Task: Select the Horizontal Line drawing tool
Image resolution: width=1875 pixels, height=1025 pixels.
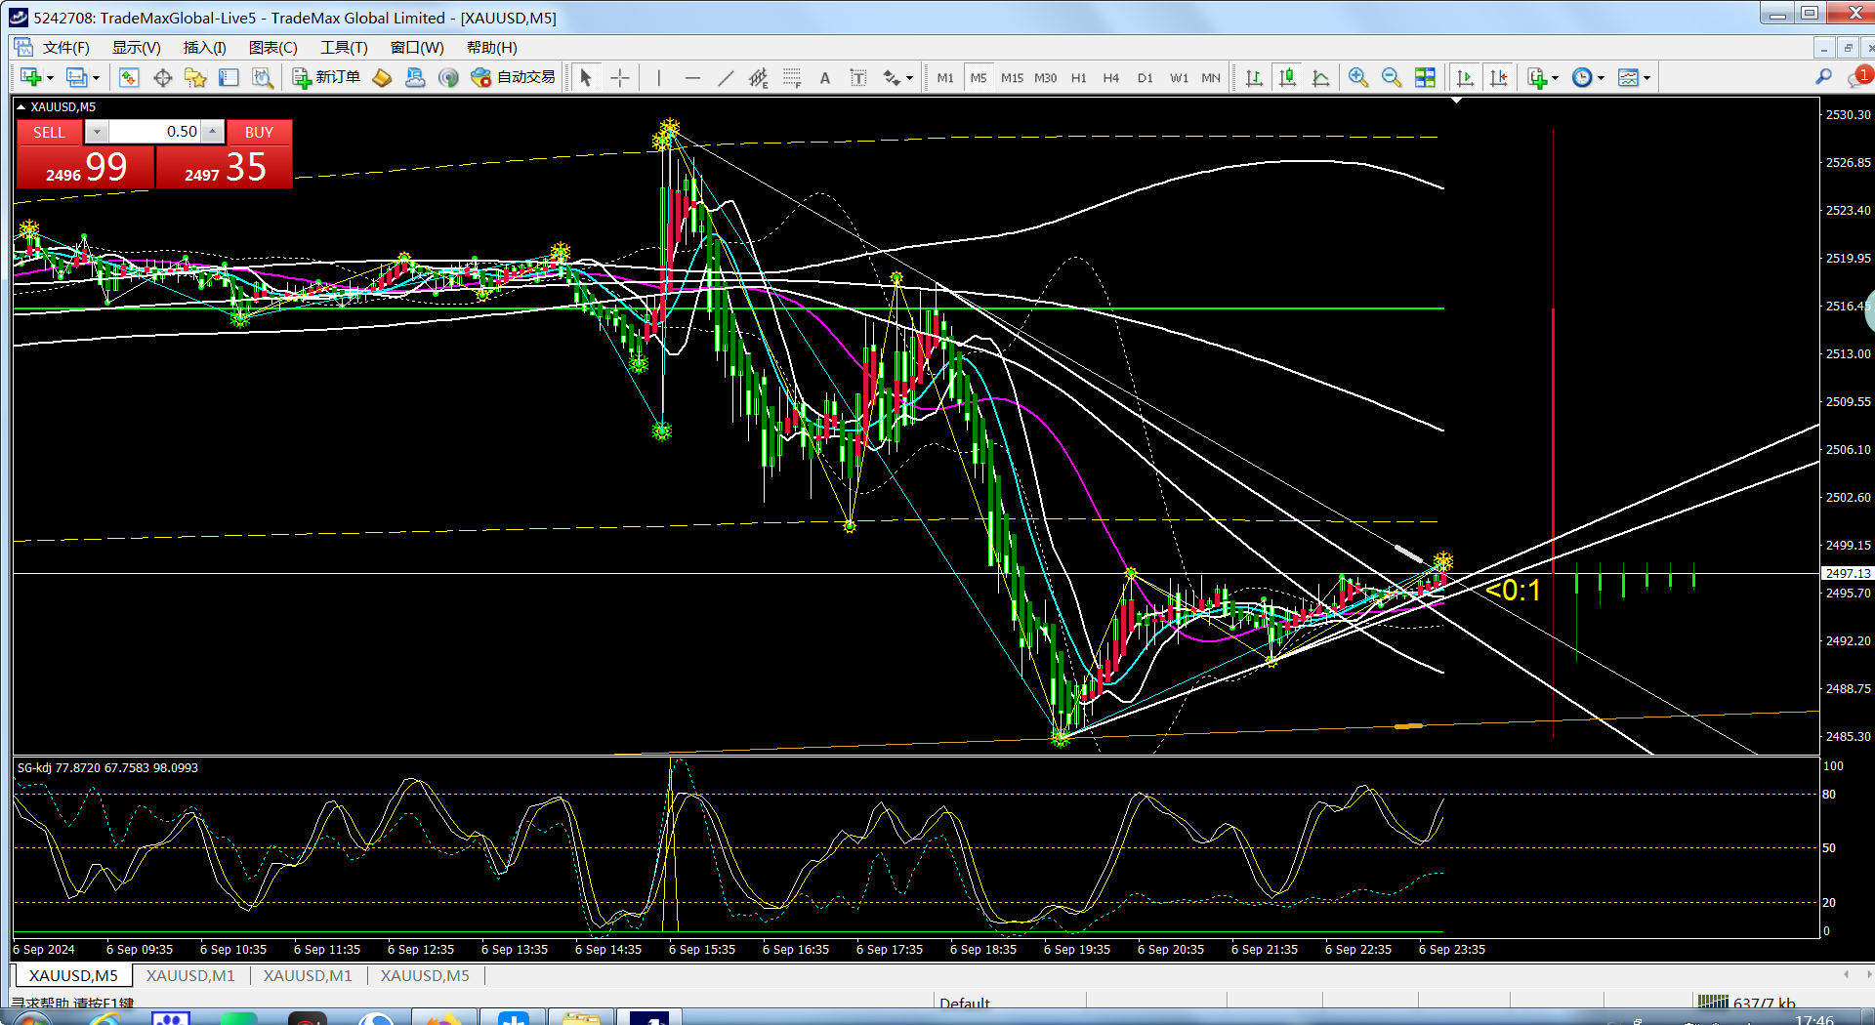Action: pyautogui.click(x=692, y=78)
